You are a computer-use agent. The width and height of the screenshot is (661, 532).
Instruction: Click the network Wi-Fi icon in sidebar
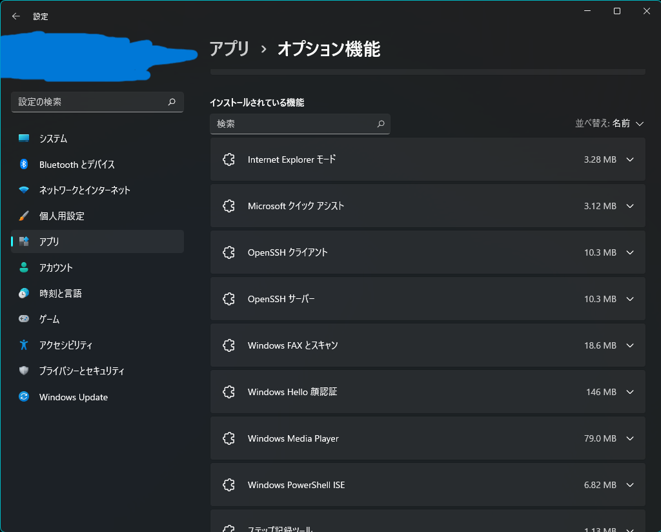[24, 190]
